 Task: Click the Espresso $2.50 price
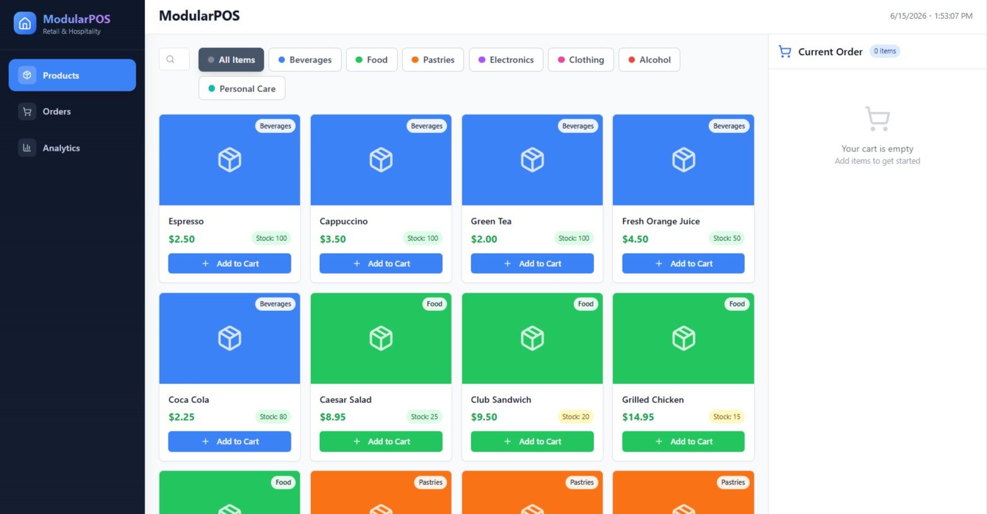tap(182, 239)
